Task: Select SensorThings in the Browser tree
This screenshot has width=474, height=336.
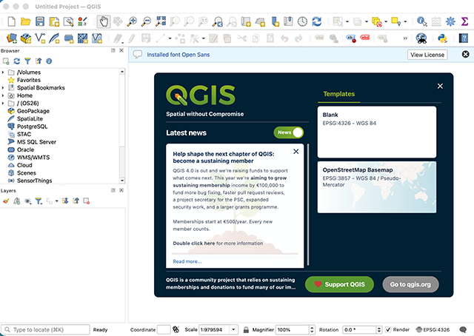Action: coord(35,181)
